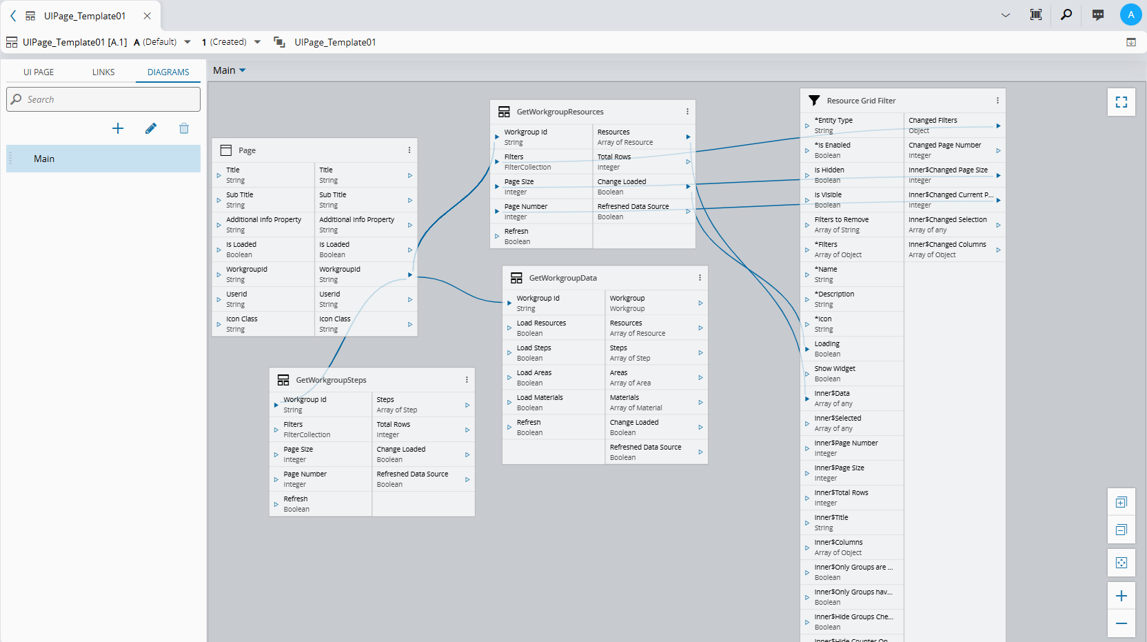Click the GetWorkgroupData node title
This screenshot has width=1147, height=642.
coord(562,278)
